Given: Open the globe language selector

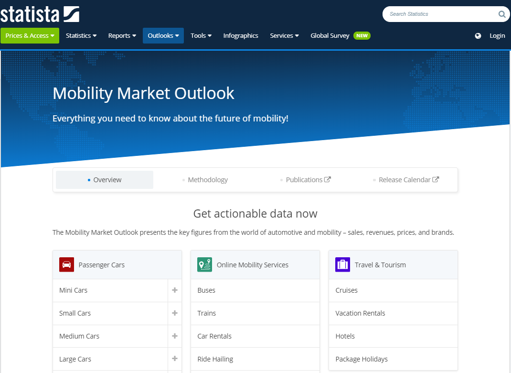Looking at the screenshot, I should pos(478,36).
